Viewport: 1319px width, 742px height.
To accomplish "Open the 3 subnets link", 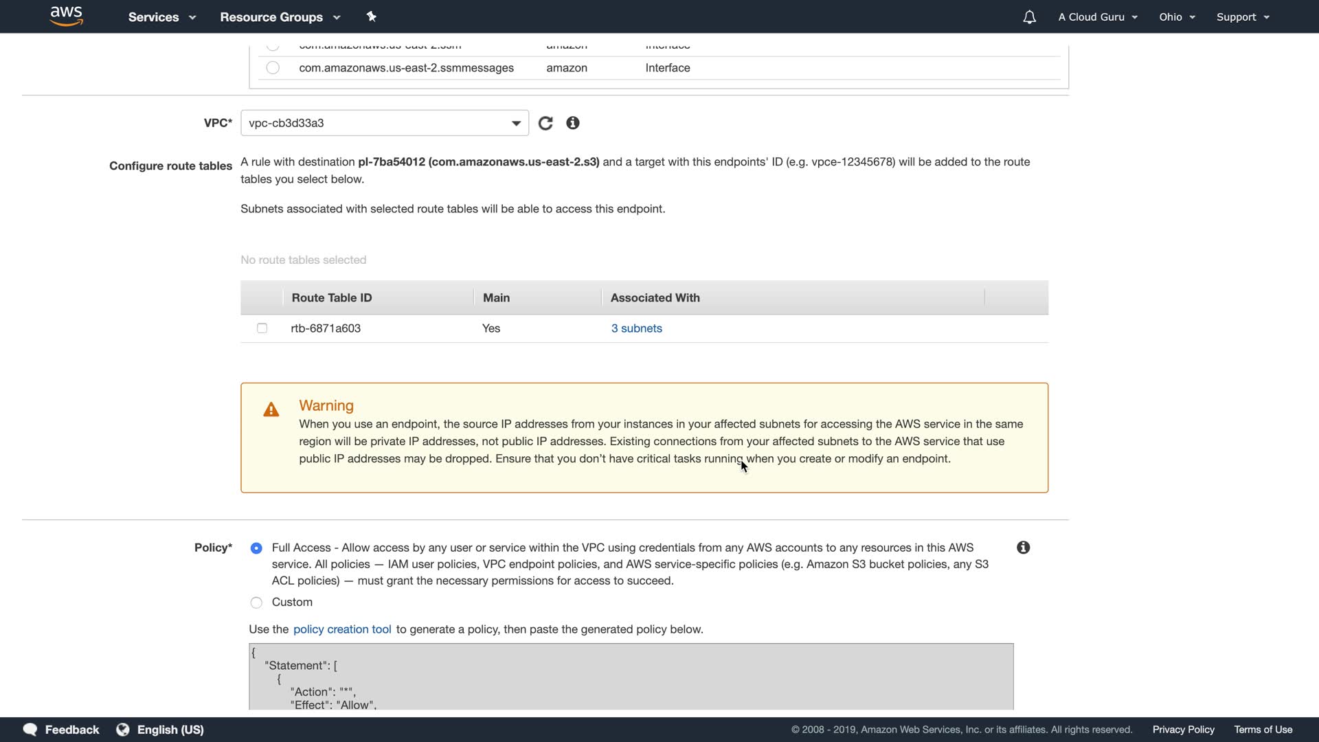I will coord(636,328).
